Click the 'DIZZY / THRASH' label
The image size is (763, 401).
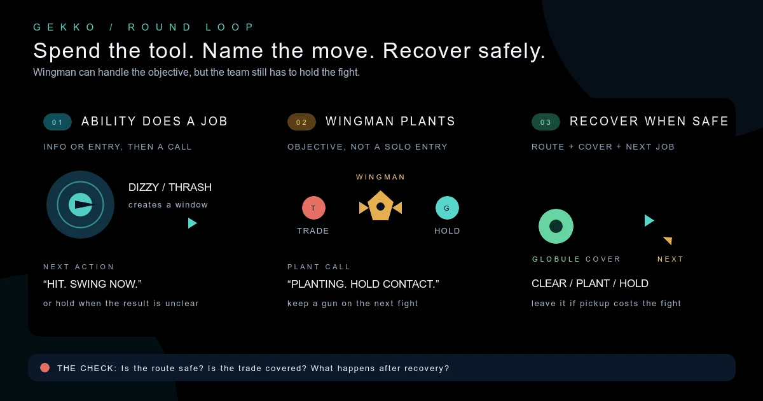tap(170, 187)
